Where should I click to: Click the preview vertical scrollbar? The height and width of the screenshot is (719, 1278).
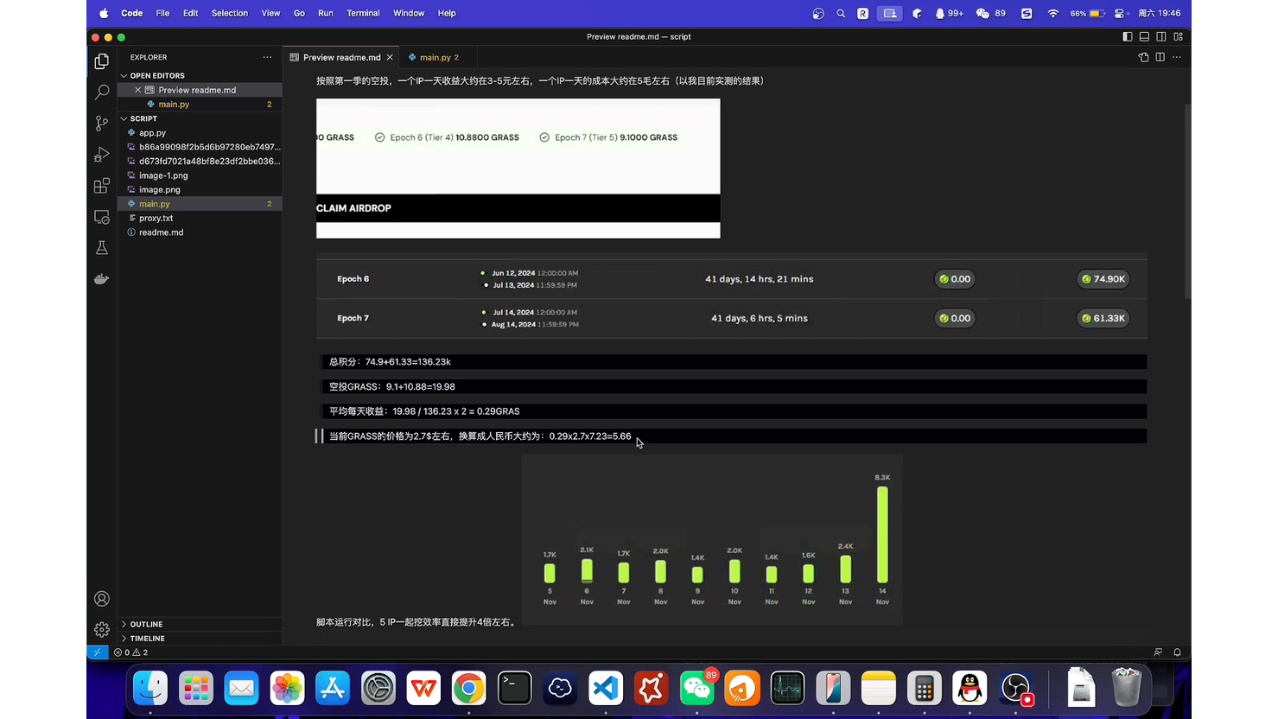[1187, 201]
